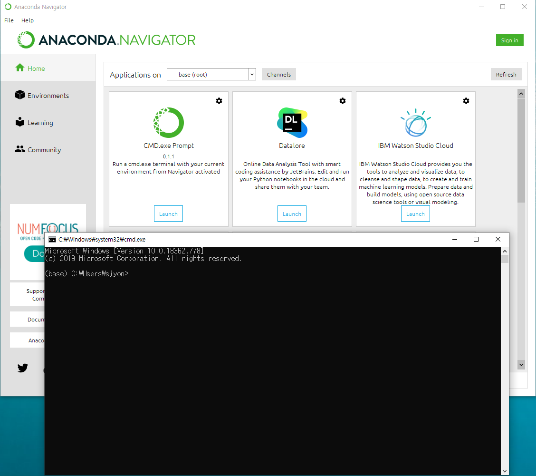Minimize the cmd.exe window
Viewport: 536px width, 476px height.
[455, 239]
